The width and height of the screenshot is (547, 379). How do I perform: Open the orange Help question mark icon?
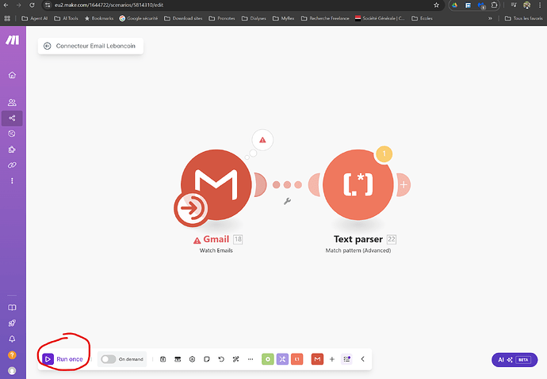[x=12, y=355]
